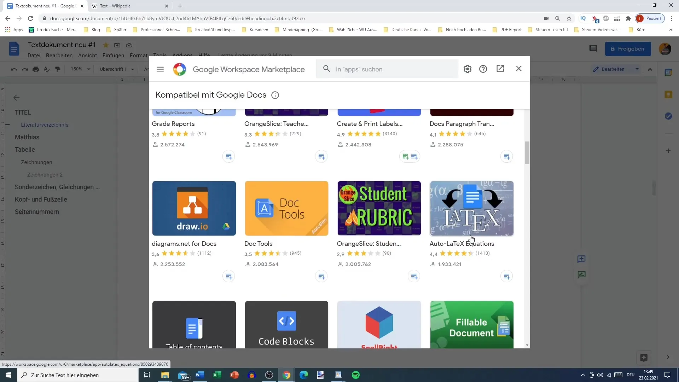
Task: Install Docs Paragraph Translate via its install icon
Action: point(507,156)
